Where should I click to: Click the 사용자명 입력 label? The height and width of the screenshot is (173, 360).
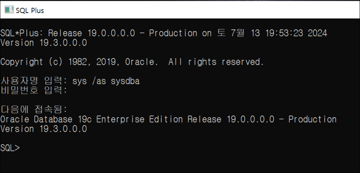[x=34, y=81]
